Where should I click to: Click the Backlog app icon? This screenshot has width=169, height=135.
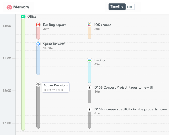click(x=89, y=60)
